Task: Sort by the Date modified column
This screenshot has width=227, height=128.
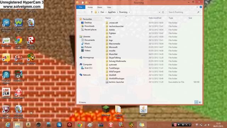Action: (x=155, y=18)
